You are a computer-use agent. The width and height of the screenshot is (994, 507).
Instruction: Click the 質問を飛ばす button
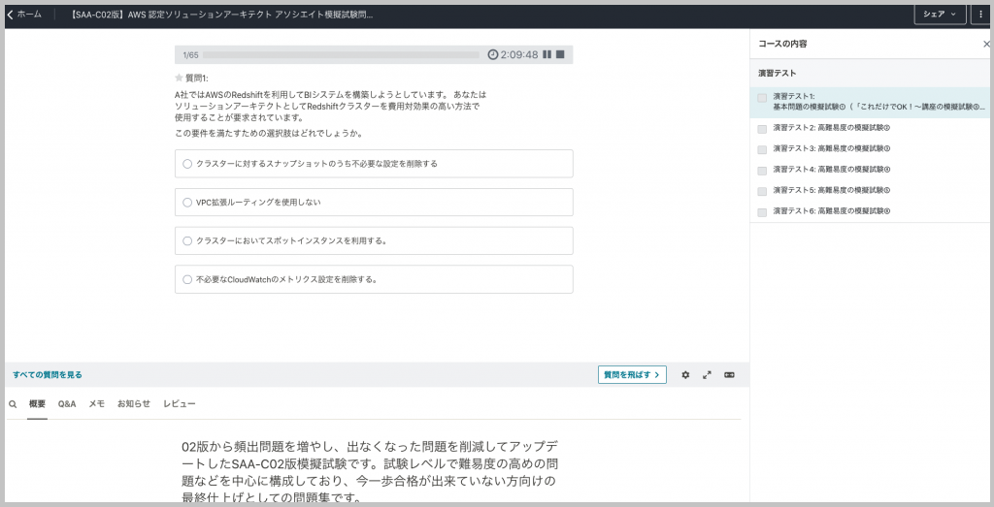pos(632,374)
